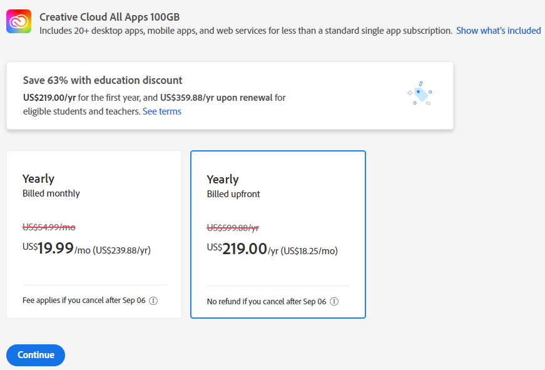Click the info icon next to 'Fee applies if you cancel'
The height and width of the screenshot is (370, 545).
pyautogui.click(x=153, y=301)
